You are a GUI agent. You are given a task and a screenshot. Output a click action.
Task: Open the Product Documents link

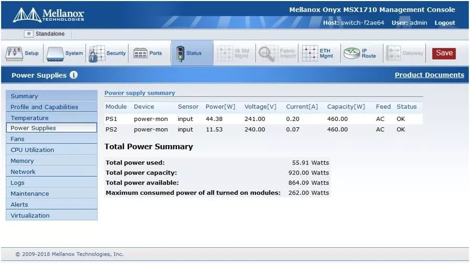click(429, 75)
